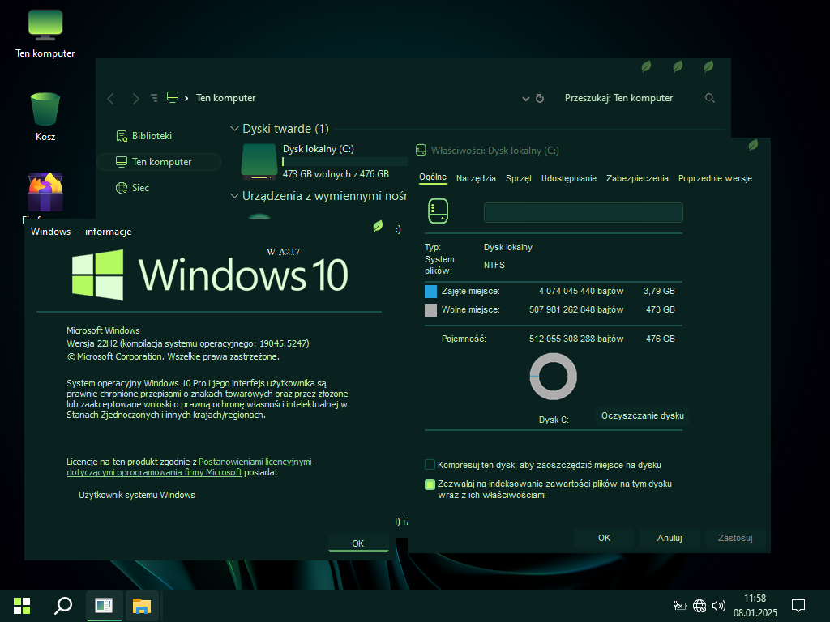
Task: Click the Ten komputer desktop icon
Action: (45, 26)
